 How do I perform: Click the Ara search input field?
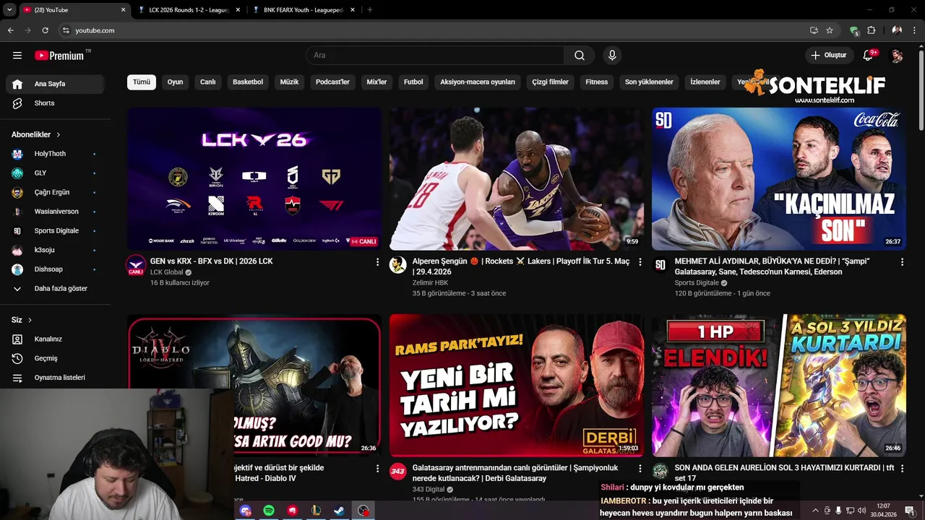(436, 56)
